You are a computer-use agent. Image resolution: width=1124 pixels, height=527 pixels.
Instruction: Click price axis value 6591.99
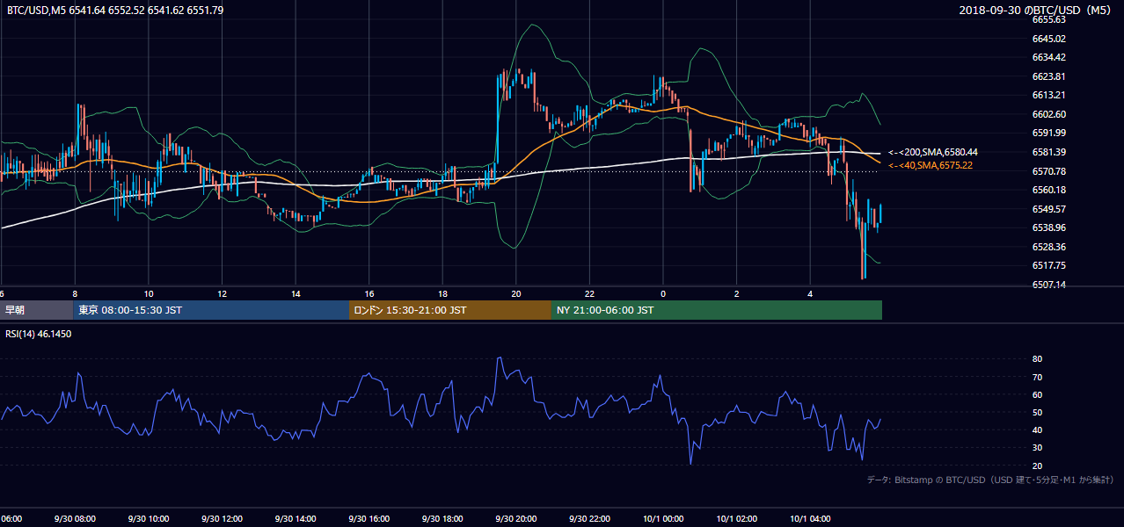(x=1049, y=133)
